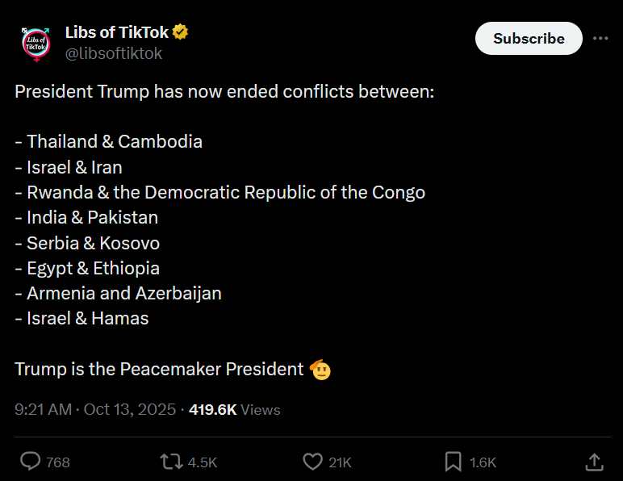
Task: Click the 'Trump is the Peacemaker President' text
Action: (158, 369)
